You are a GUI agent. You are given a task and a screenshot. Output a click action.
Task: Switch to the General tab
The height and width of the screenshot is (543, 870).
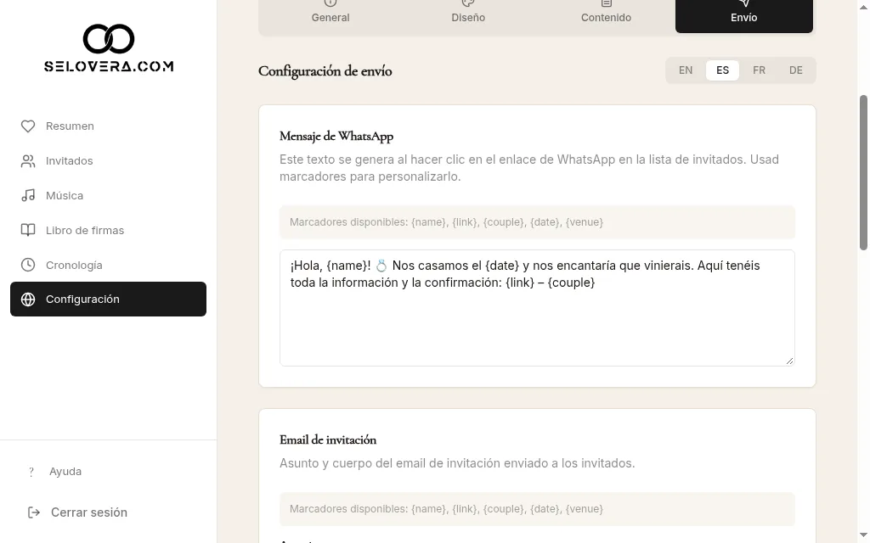point(330,15)
